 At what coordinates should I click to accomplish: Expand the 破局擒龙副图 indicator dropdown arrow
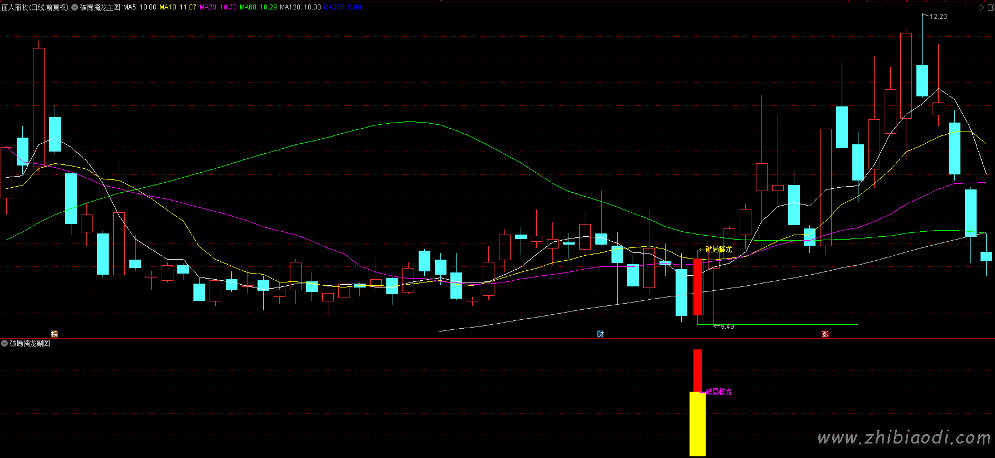(x=4, y=343)
